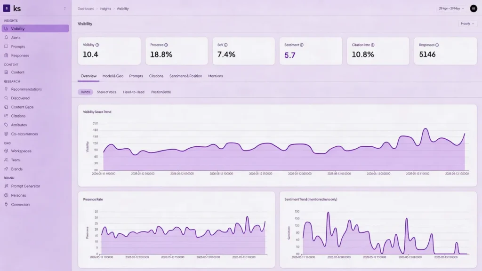Click the Presence 18.8% metric card

(177, 51)
